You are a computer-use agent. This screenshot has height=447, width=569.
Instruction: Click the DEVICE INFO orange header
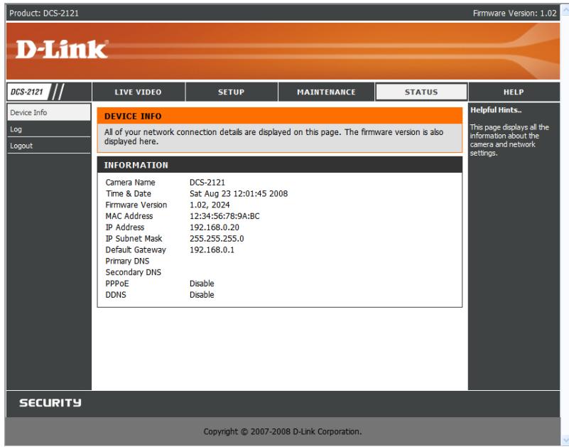280,117
